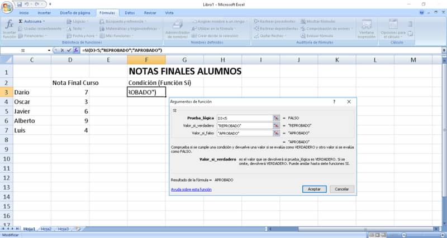Switch to Inicio ribbon tab

(23, 13)
